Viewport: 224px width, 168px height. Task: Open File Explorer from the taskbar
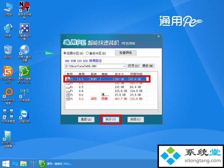(x=23, y=164)
